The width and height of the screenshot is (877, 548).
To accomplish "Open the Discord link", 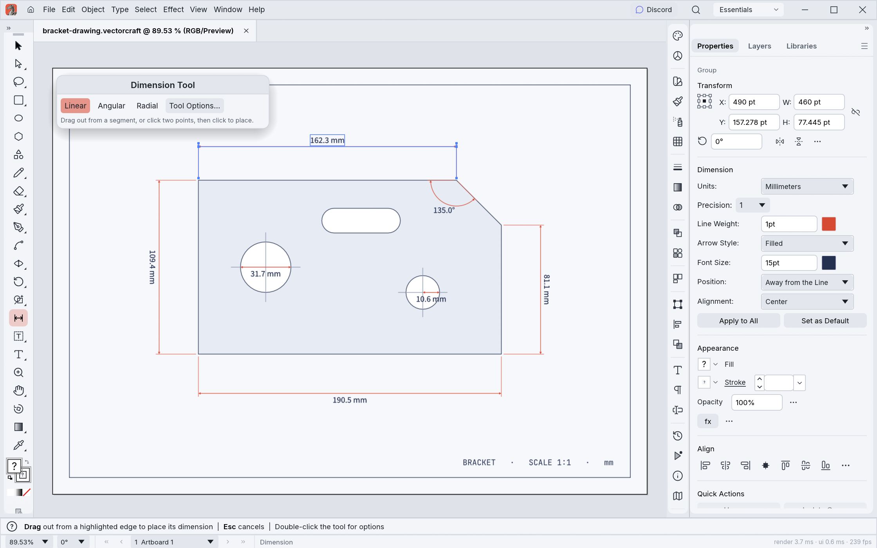I will 654,10.
